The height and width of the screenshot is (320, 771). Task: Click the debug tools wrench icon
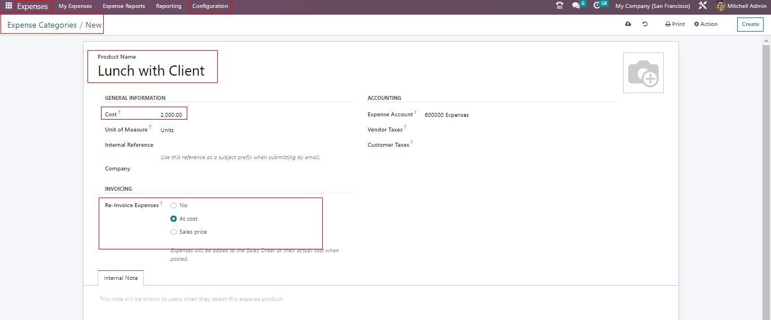(x=703, y=6)
